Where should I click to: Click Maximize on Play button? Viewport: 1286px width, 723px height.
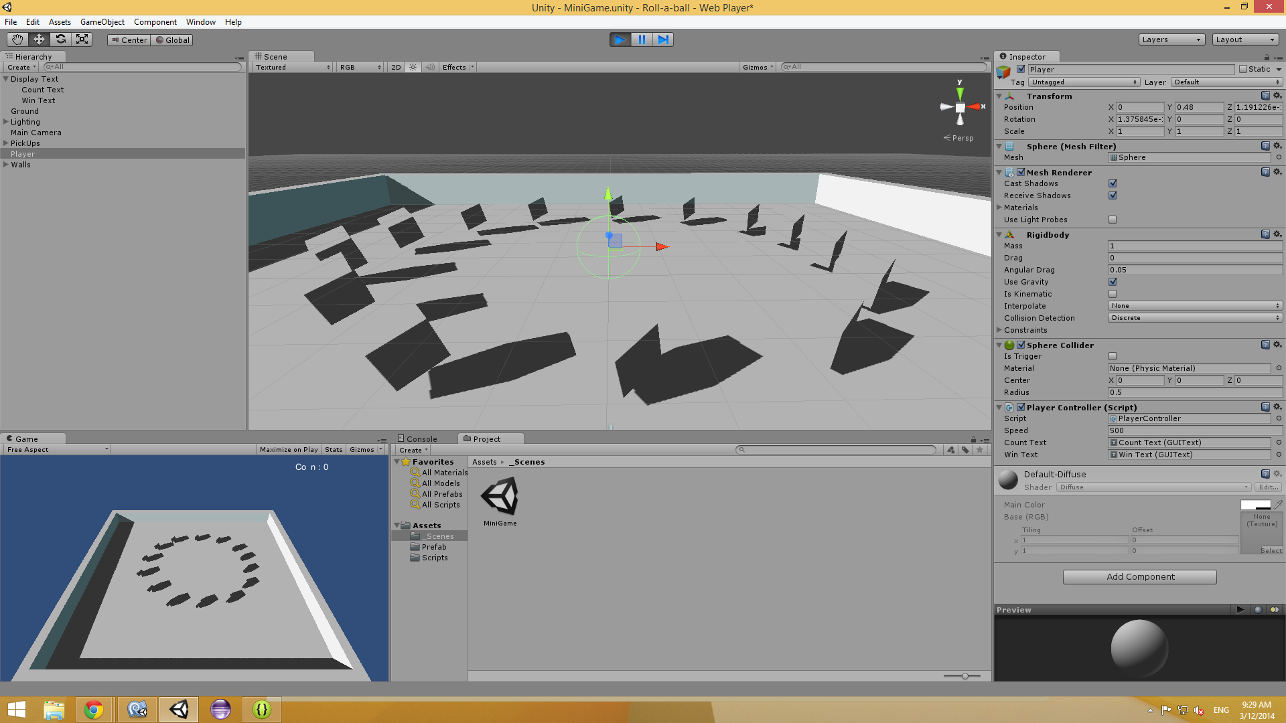coord(289,450)
